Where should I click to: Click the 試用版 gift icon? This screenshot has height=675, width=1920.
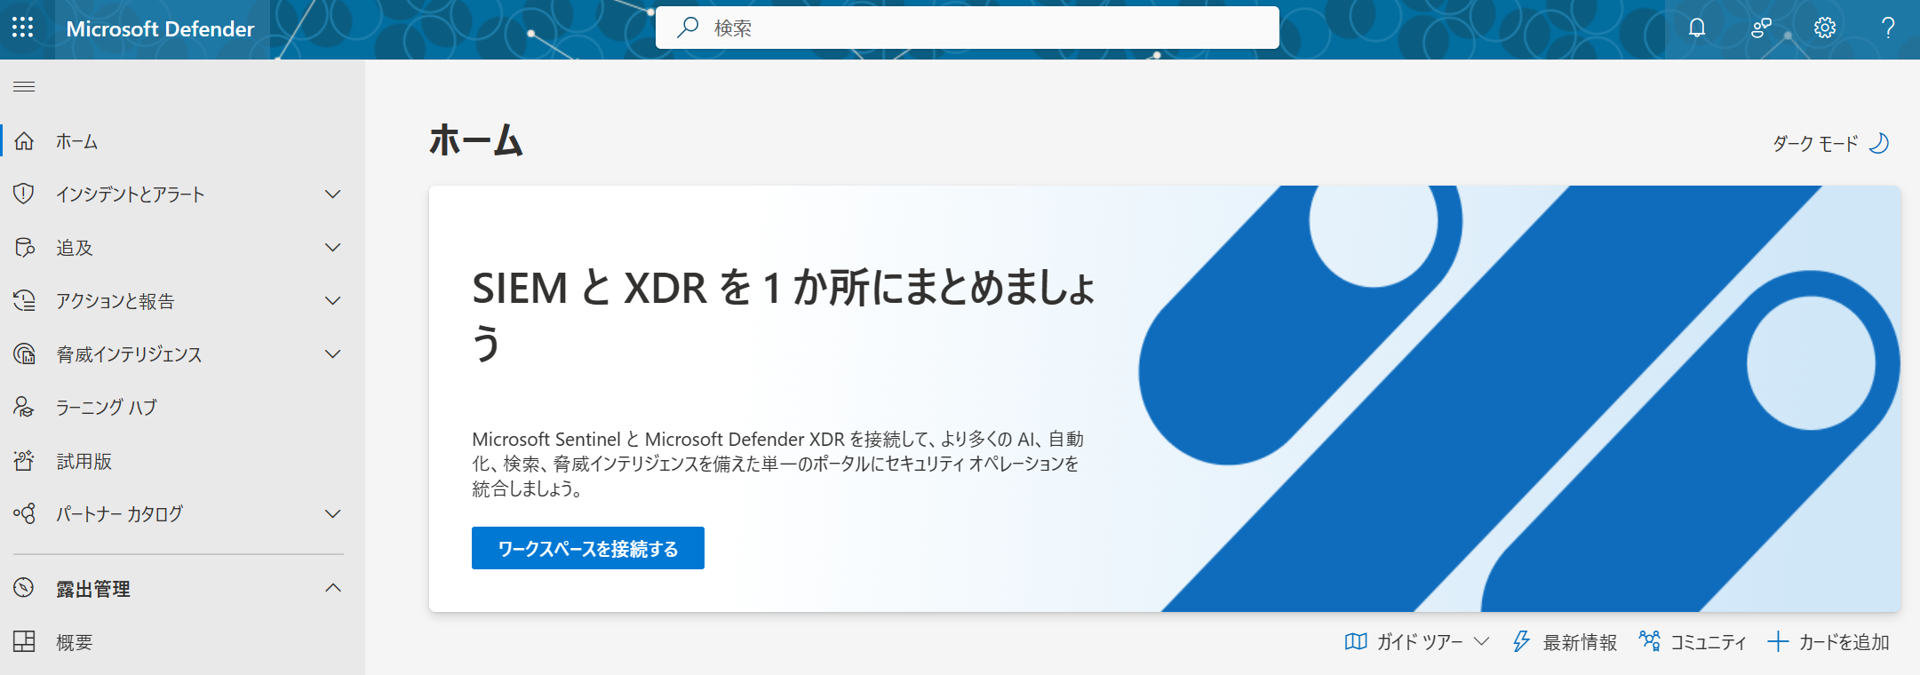coord(24,460)
